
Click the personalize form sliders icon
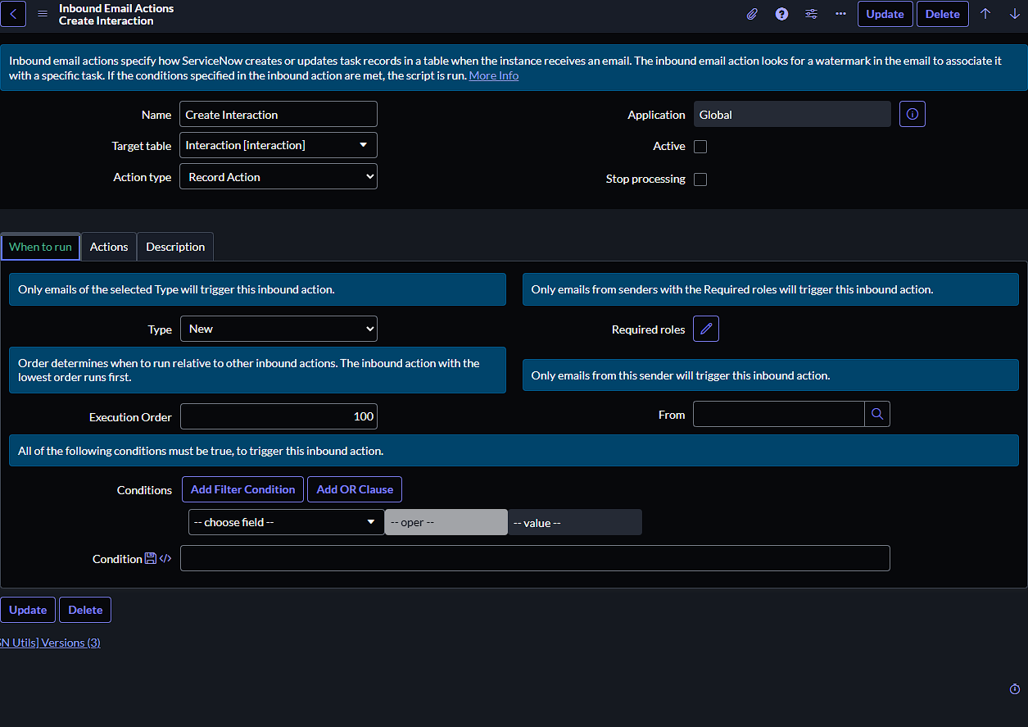tap(811, 14)
